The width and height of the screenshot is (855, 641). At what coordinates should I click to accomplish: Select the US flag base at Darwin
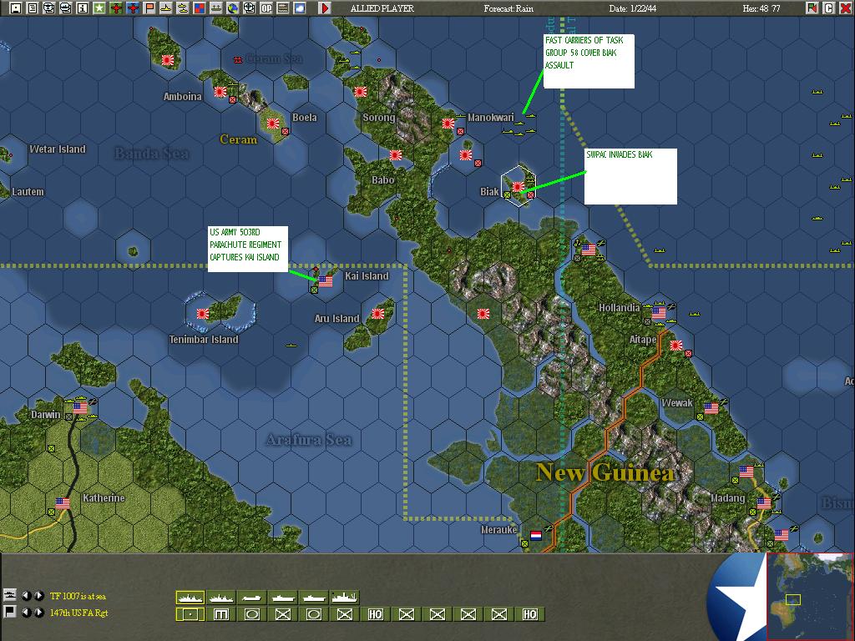click(x=80, y=407)
